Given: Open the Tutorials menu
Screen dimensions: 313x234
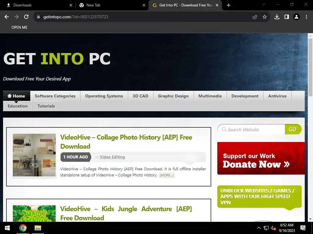Looking at the screenshot, I should coord(46,106).
